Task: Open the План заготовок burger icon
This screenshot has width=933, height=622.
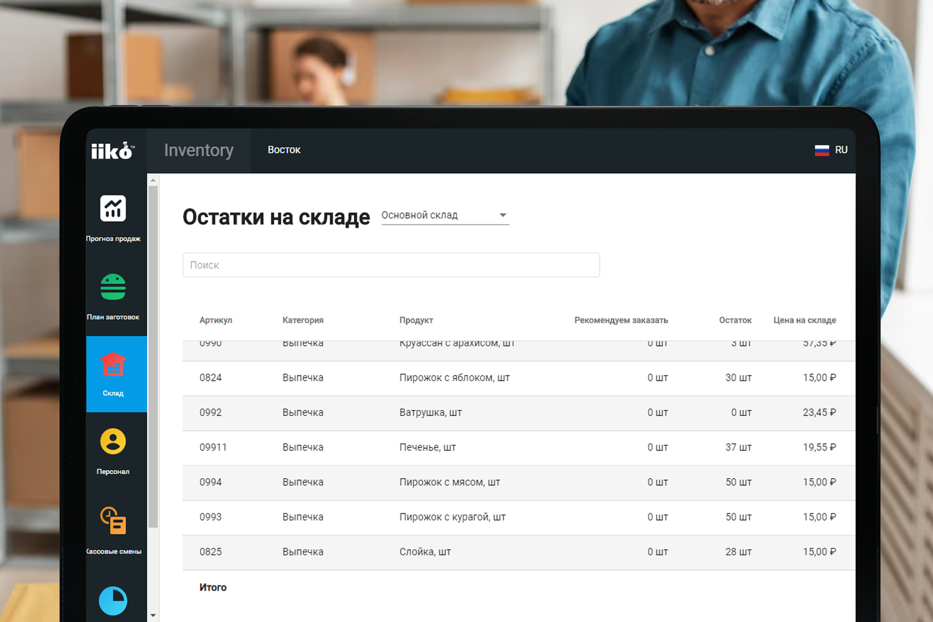Action: pos(113,287)
